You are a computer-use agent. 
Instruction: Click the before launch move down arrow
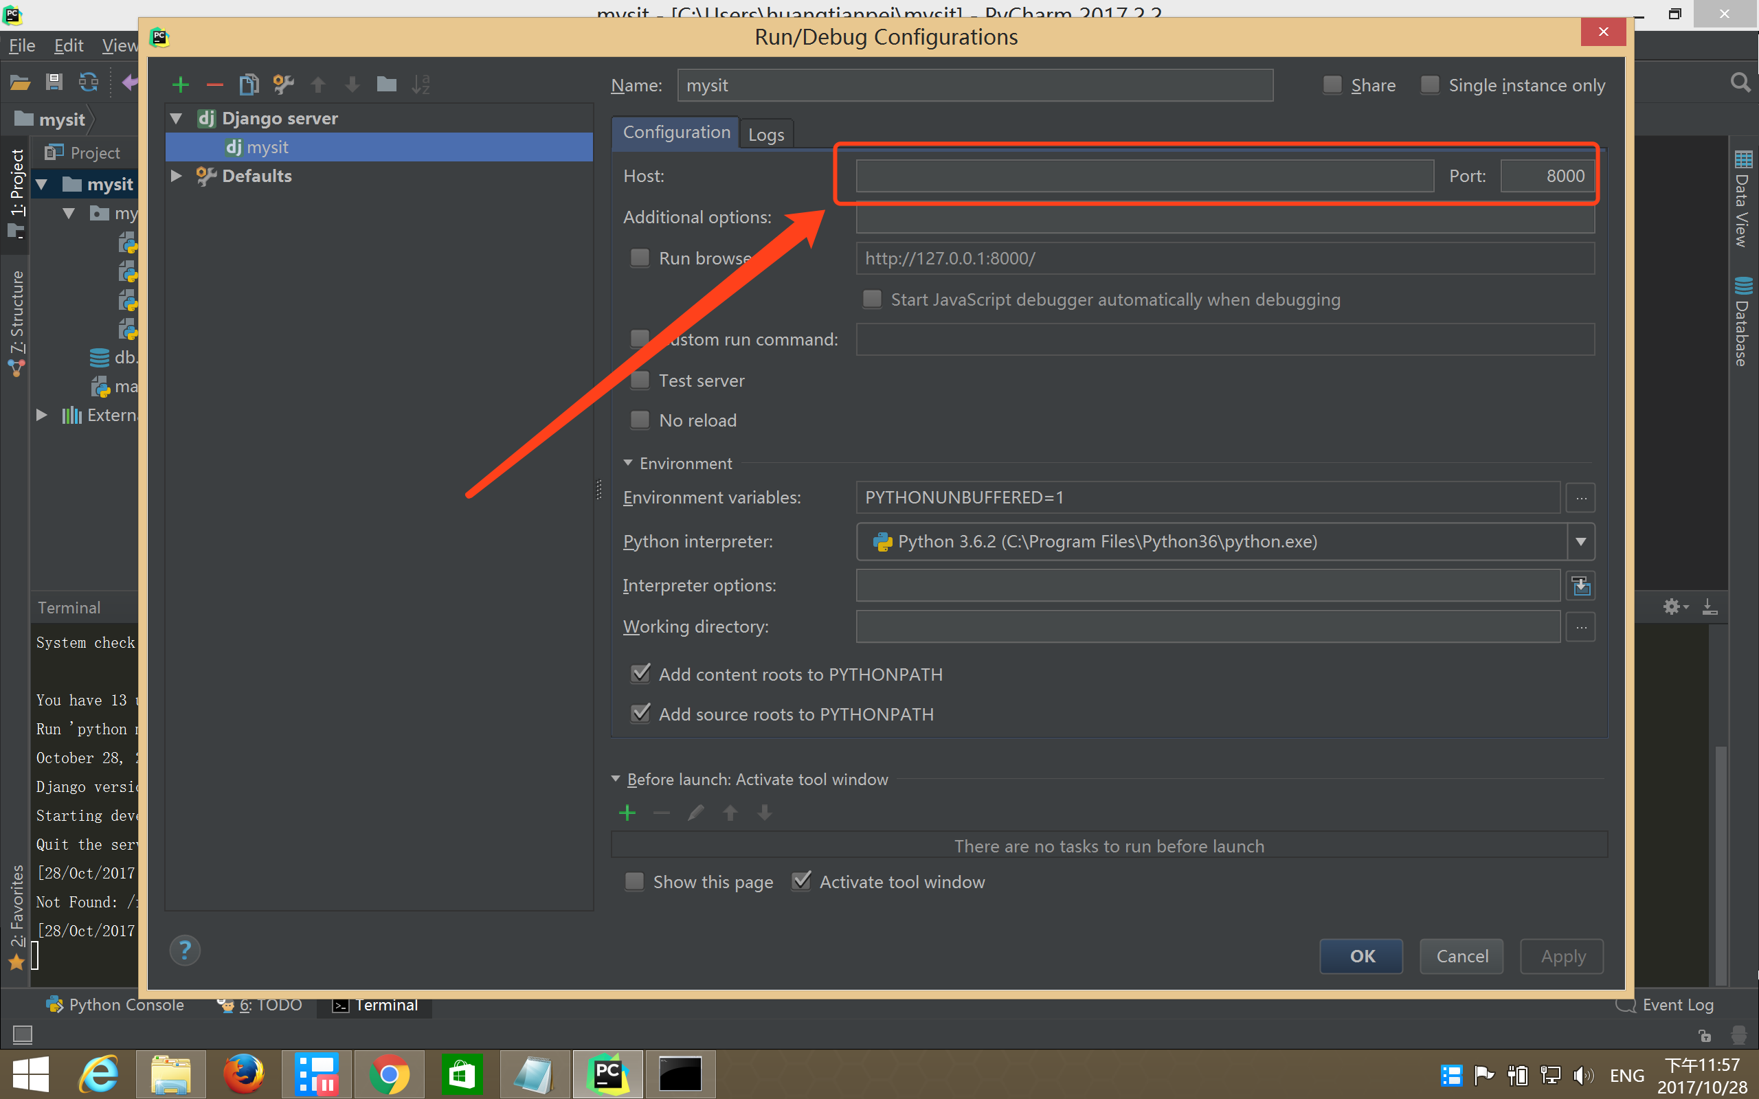(x=765, y=813)
